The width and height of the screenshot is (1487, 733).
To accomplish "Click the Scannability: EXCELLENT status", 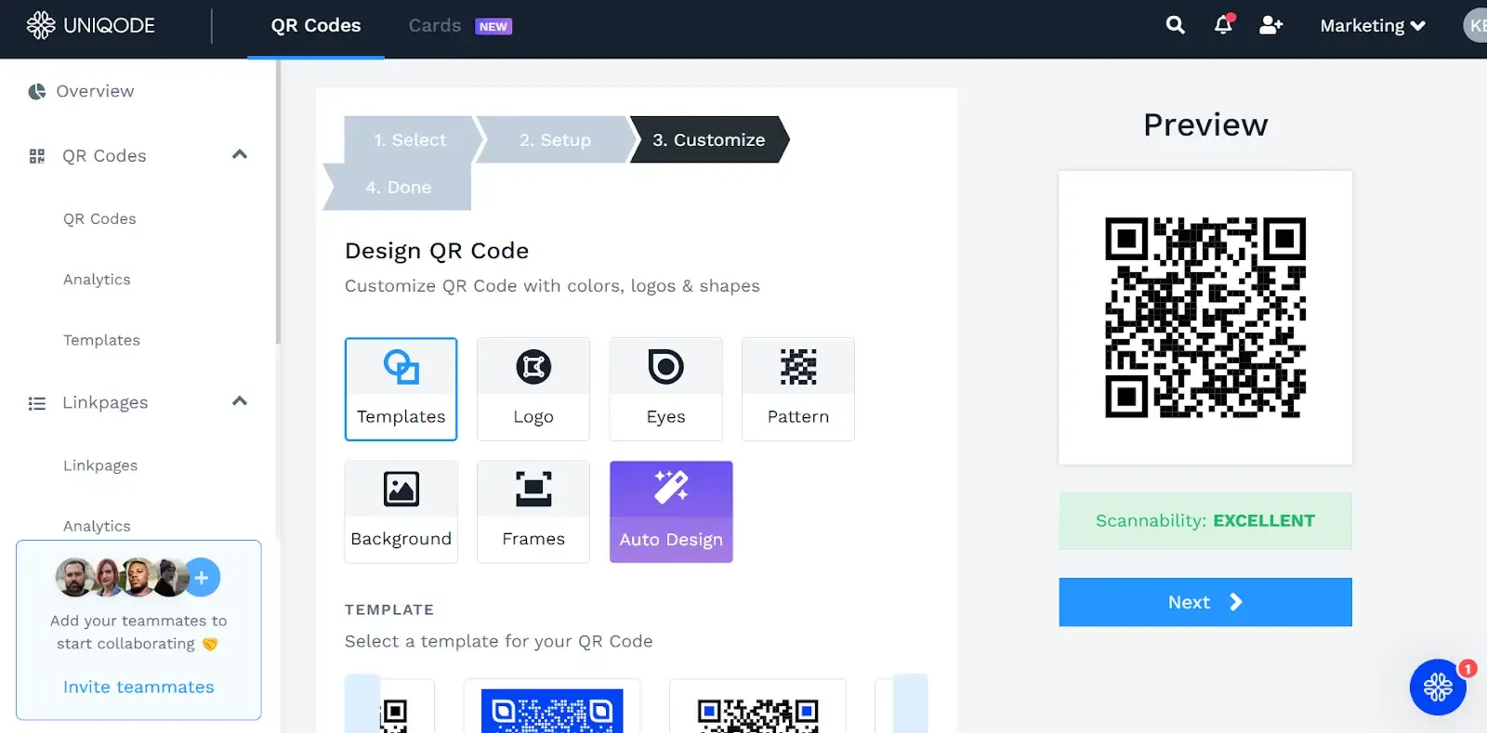I will pos(1205,520).
